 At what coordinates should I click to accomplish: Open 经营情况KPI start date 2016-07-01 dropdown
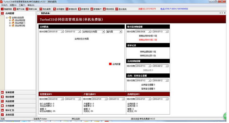point(62,99)
